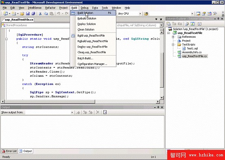225x160 pixels.
Task: Open the New Project icon's dropdown arrow
Action: (x=9, y=14)
